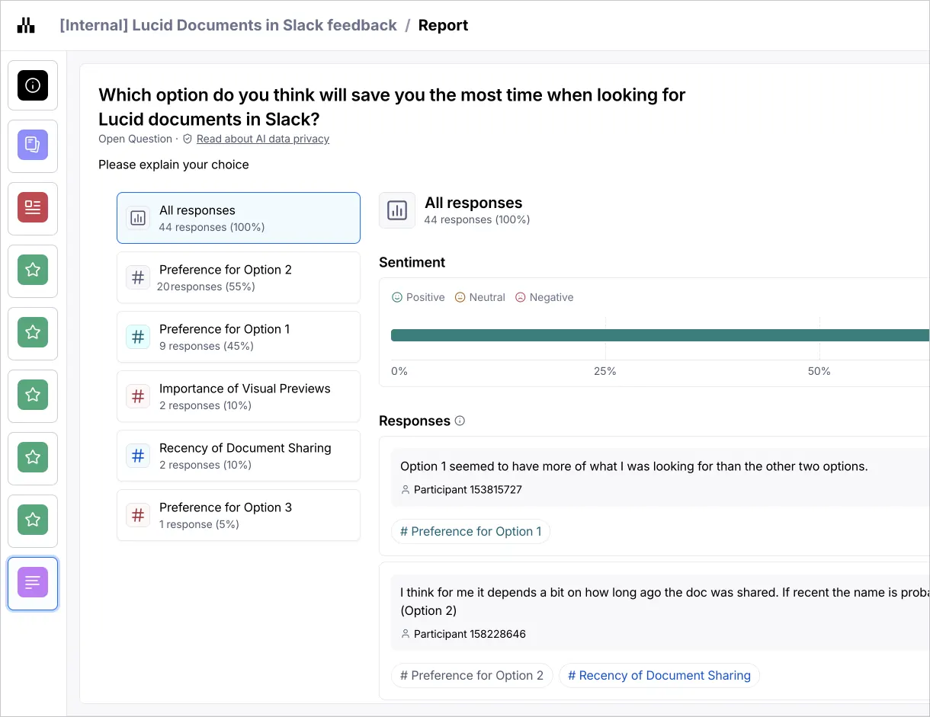Filter by Preference for Option 2 theme
Viewport: 930px width, 717px height.
pos(239,277)
